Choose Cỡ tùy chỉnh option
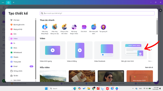This screenshot has height=91, width=163. point(22,71)
